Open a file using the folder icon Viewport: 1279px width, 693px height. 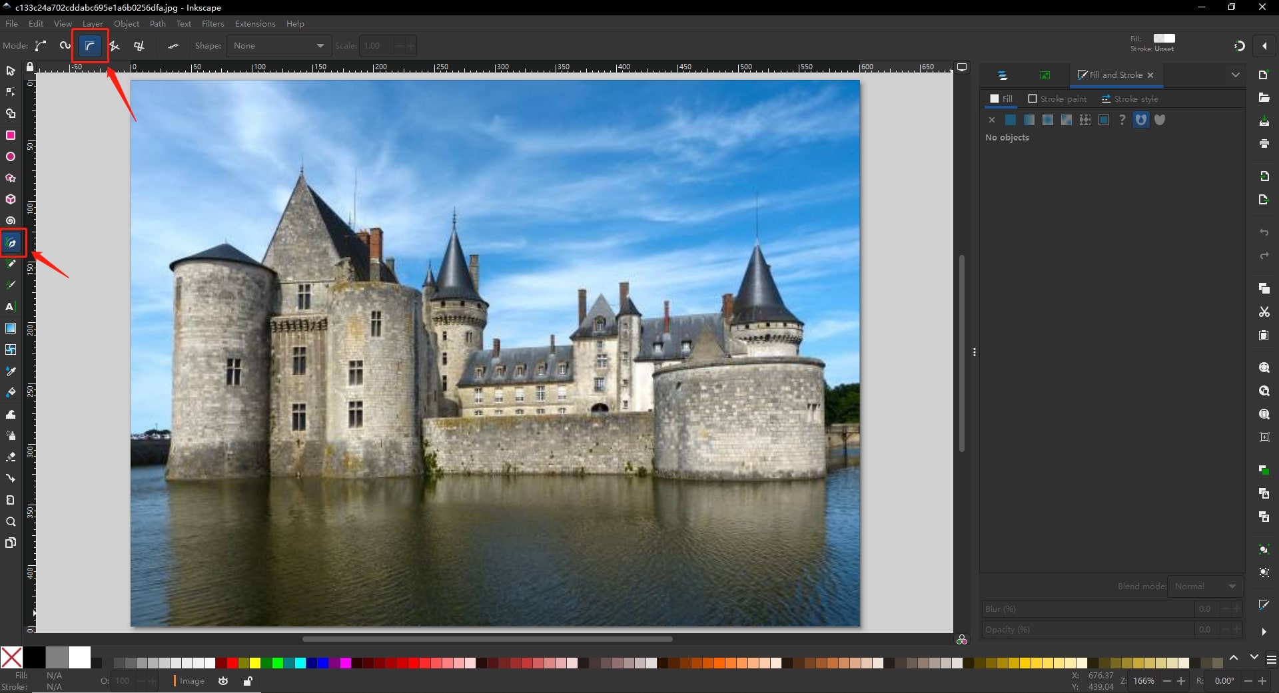tap(1264, 97)
